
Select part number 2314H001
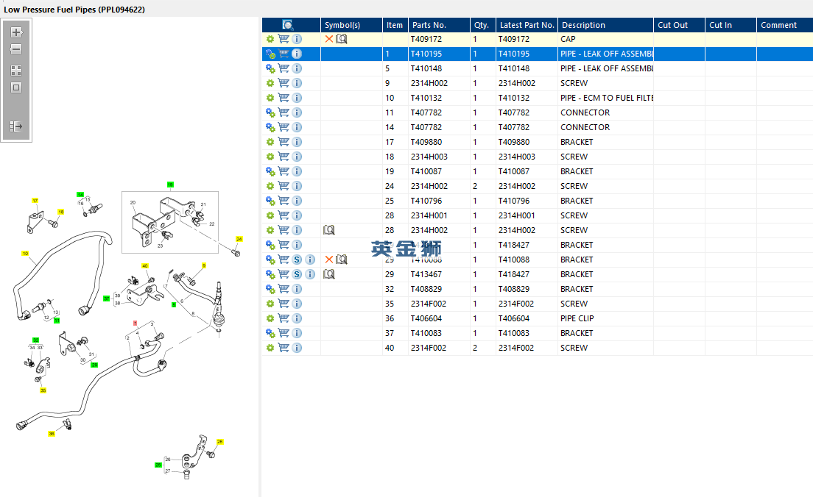429,215
